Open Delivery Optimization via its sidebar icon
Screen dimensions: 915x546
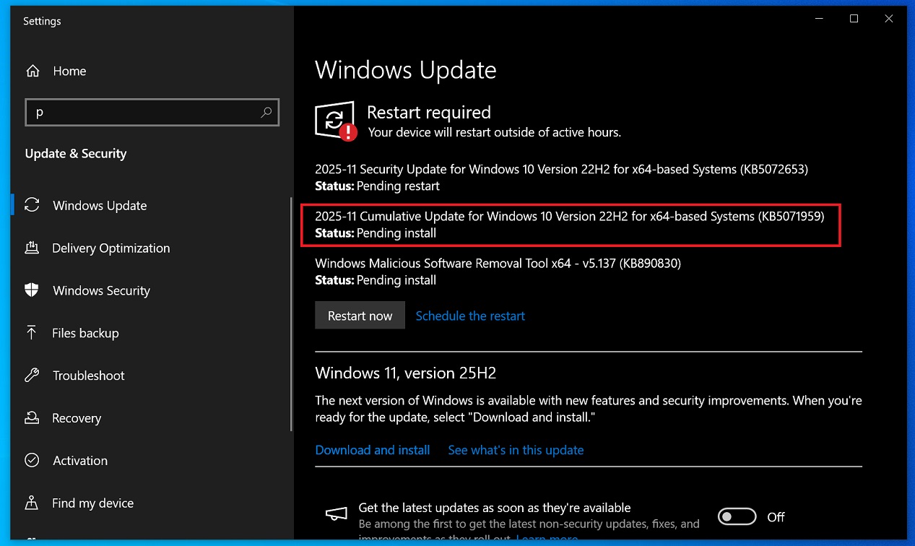click(x=32, y=248)
